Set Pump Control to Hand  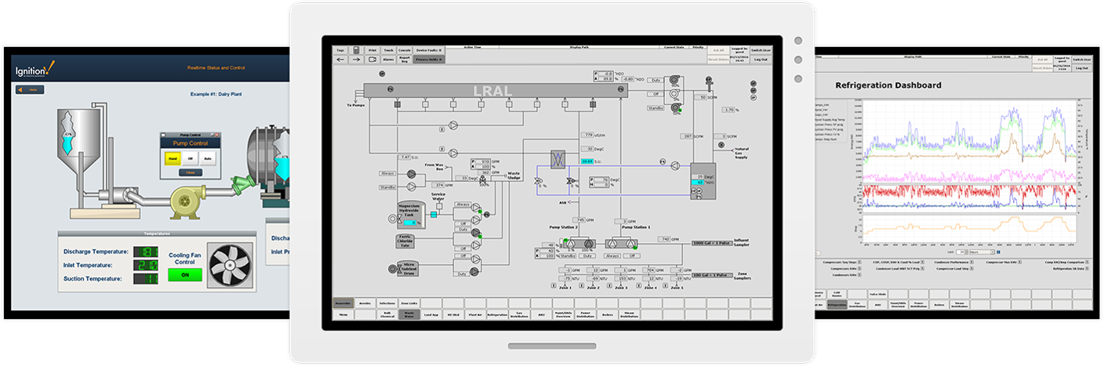tap(172, 158)
